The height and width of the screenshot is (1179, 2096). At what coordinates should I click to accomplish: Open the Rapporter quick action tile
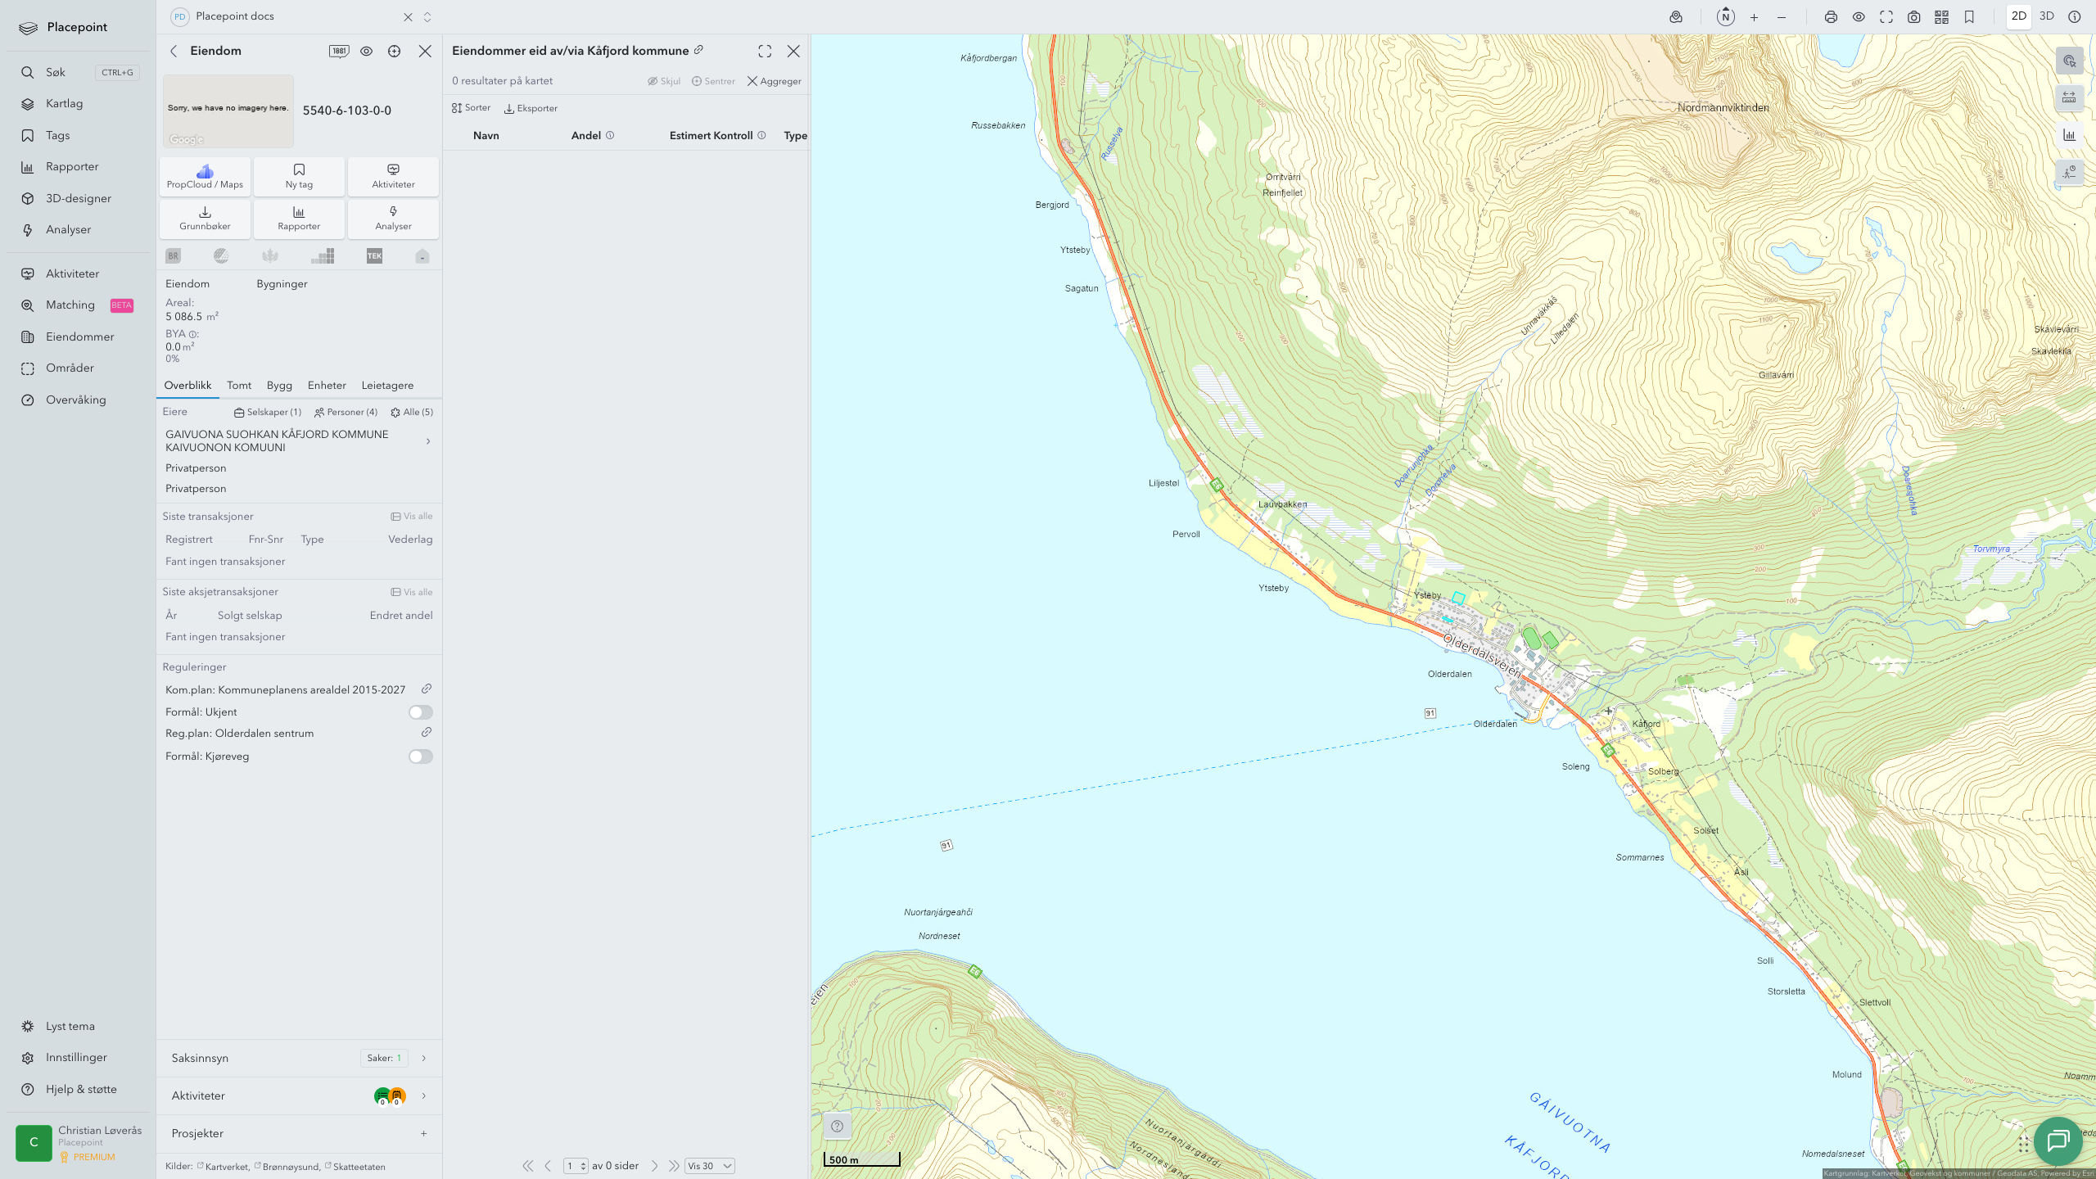pyautogui.click(x=299, y=219)
